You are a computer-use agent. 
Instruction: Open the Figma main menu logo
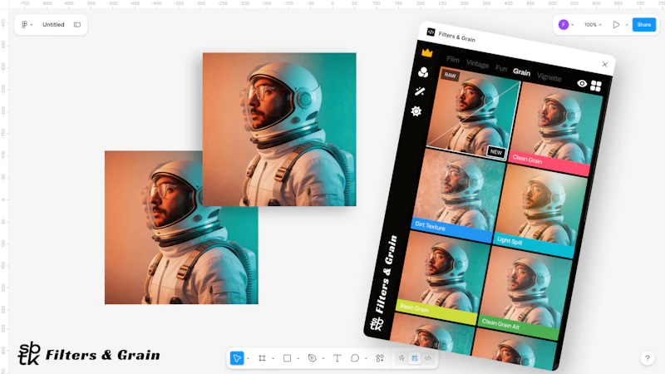point(25,25)
